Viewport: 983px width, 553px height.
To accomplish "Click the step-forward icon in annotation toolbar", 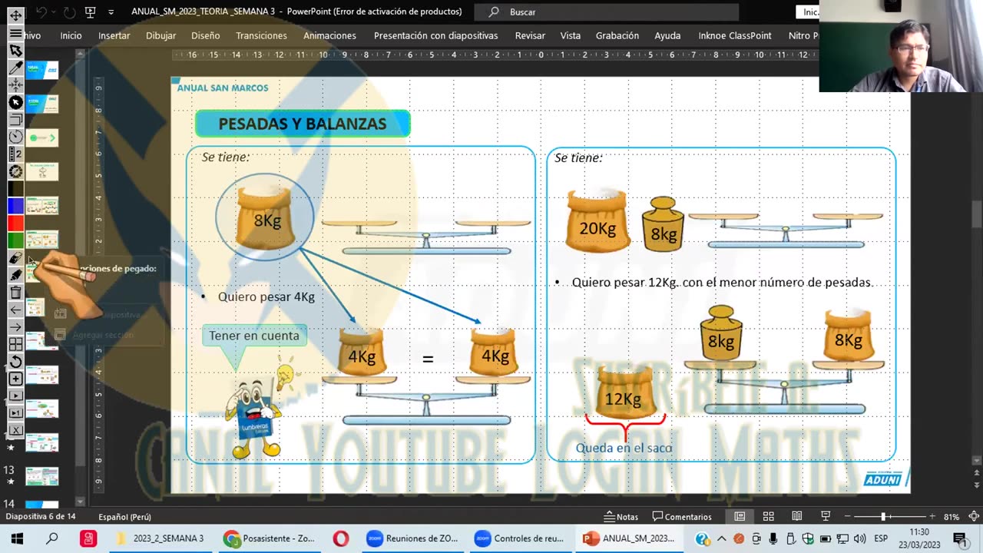I will point(15,412).
